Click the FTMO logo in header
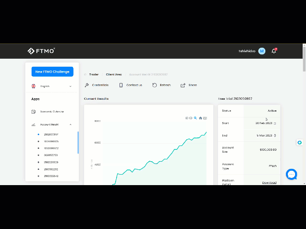This screenshot has width=306, height=229. 41,51
